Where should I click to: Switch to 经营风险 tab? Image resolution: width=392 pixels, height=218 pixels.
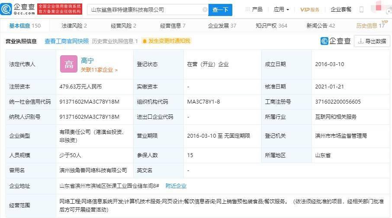coord(123,26)
